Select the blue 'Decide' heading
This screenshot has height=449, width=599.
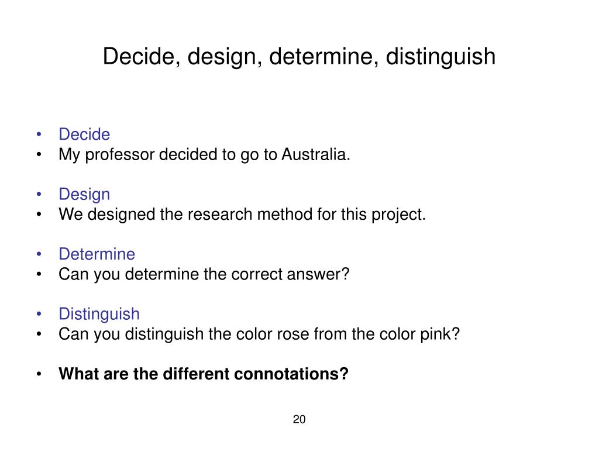[84, 134]
